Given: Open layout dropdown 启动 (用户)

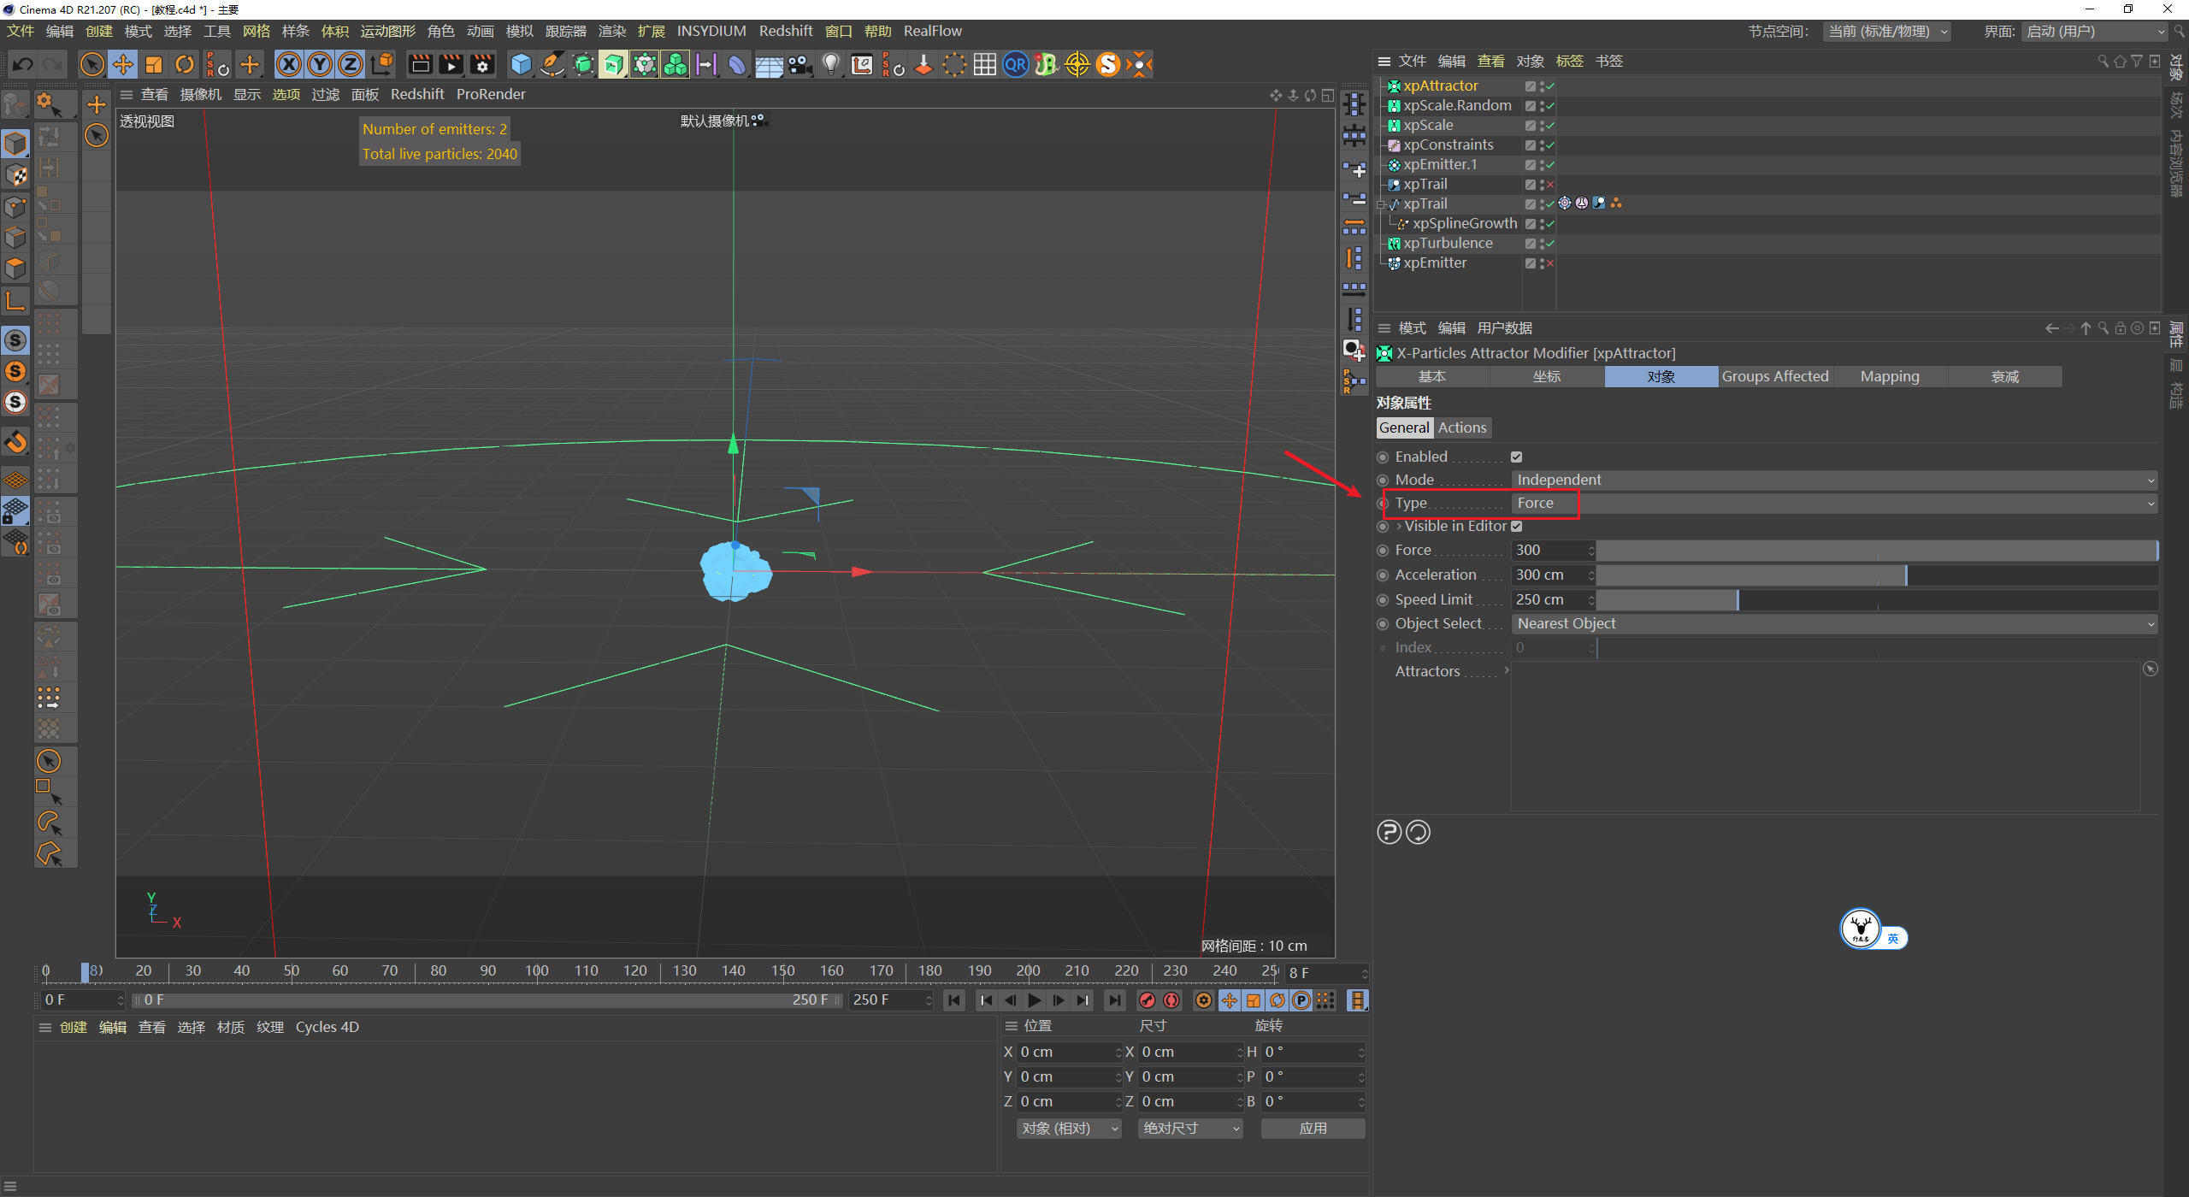Looking at the screenshot, I should (2095, 32).
